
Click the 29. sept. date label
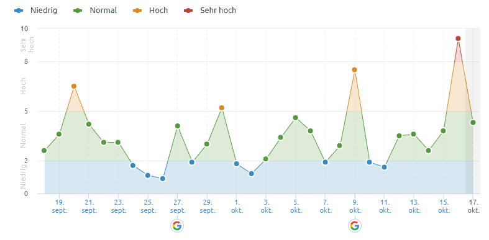(x=208, y=207)
